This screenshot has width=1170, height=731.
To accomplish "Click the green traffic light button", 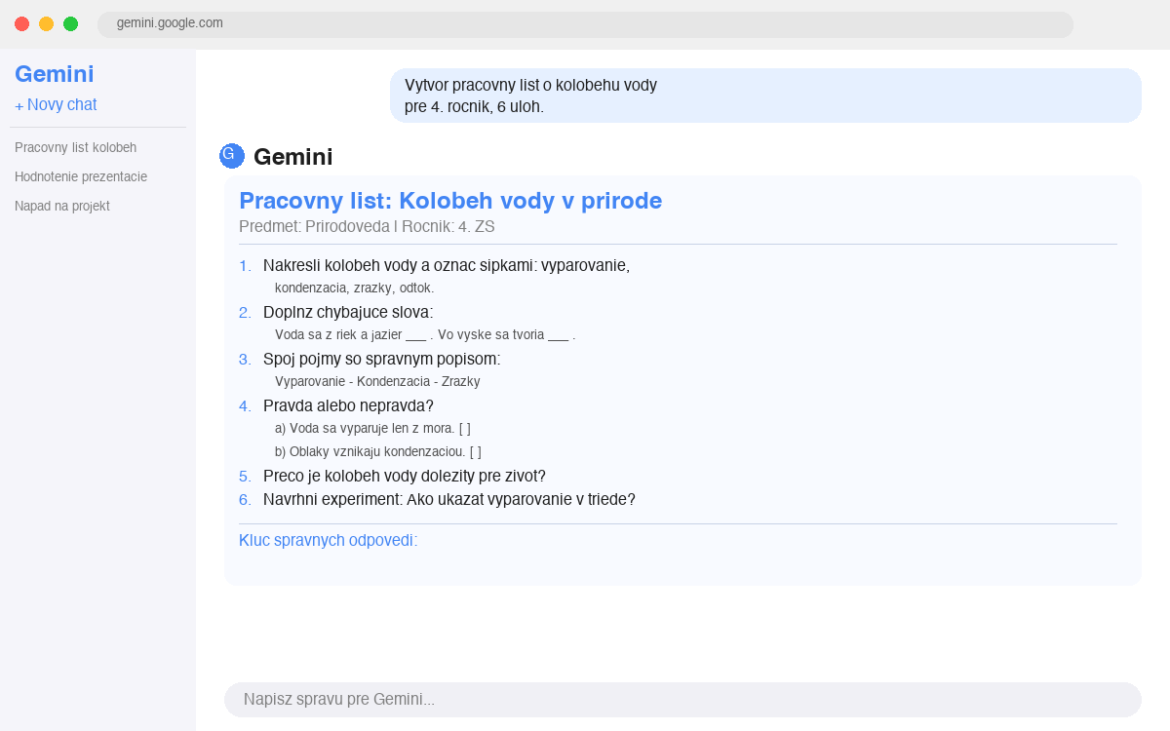I will click(69, 23).
